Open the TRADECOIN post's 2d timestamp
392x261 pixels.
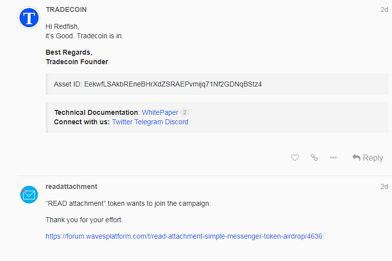tap(384, 9)
